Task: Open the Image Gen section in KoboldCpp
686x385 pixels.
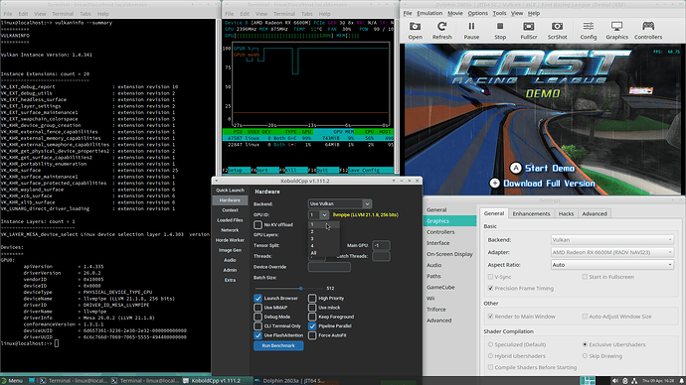Action: [x=230, y=250]
